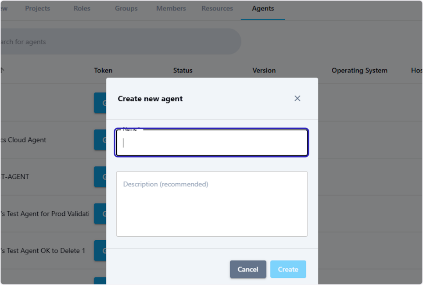Select the T-AGENT row name
423x285 pixels.
pos(14,177)
